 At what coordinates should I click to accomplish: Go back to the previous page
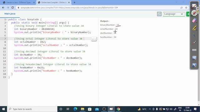[3, 7]
